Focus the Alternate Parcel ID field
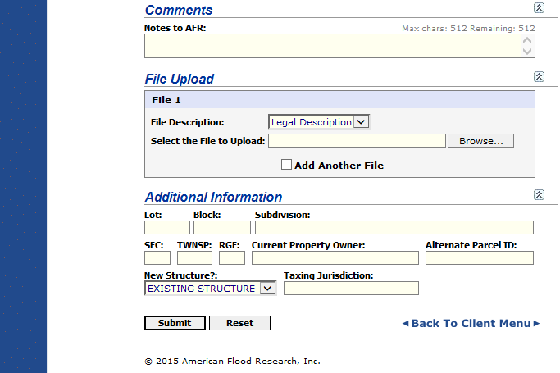Image resolution: width=560 pixels, height=373 pixels. pos(479,258)
